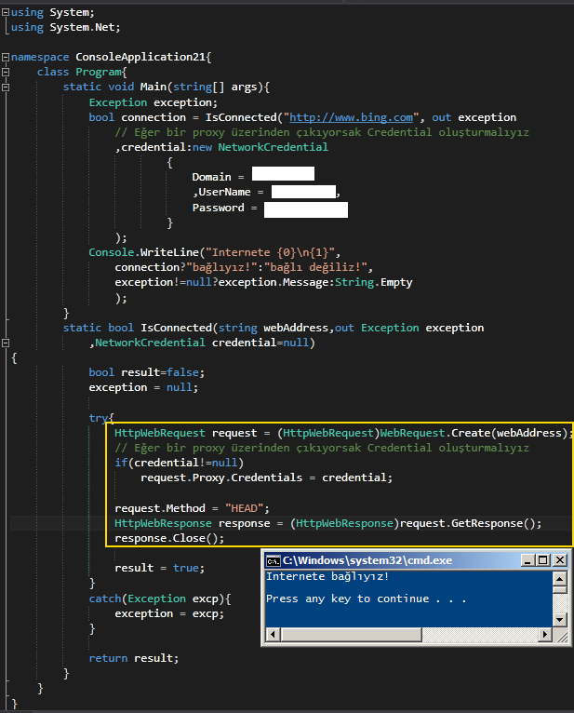Collapse the Main method block

click(6, 87)
